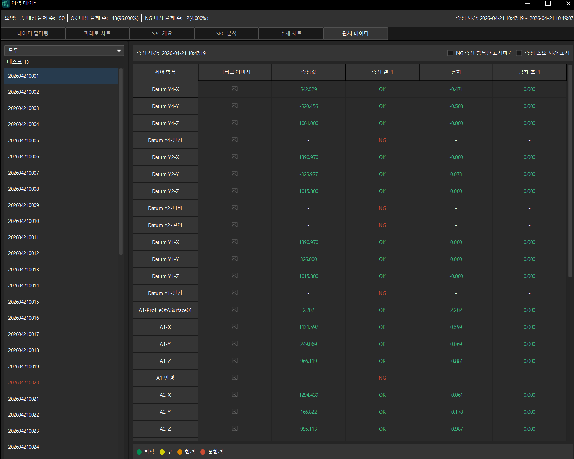Switch to the SPC 개요 tab
Image resolution: width=574 pixels, height=459 pixels.
coord(162,33)
